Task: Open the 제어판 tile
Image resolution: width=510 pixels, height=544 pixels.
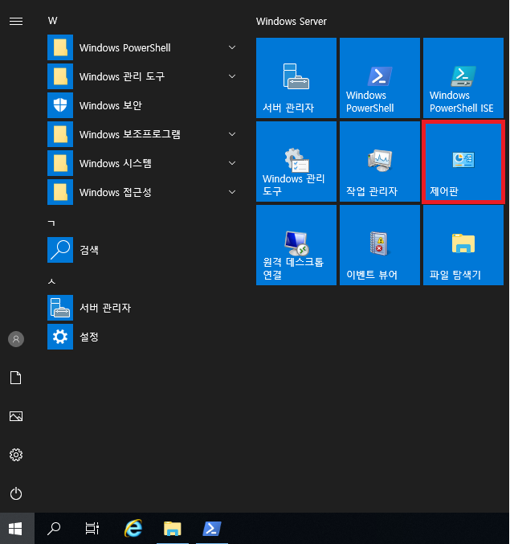Action: [463, 162]
